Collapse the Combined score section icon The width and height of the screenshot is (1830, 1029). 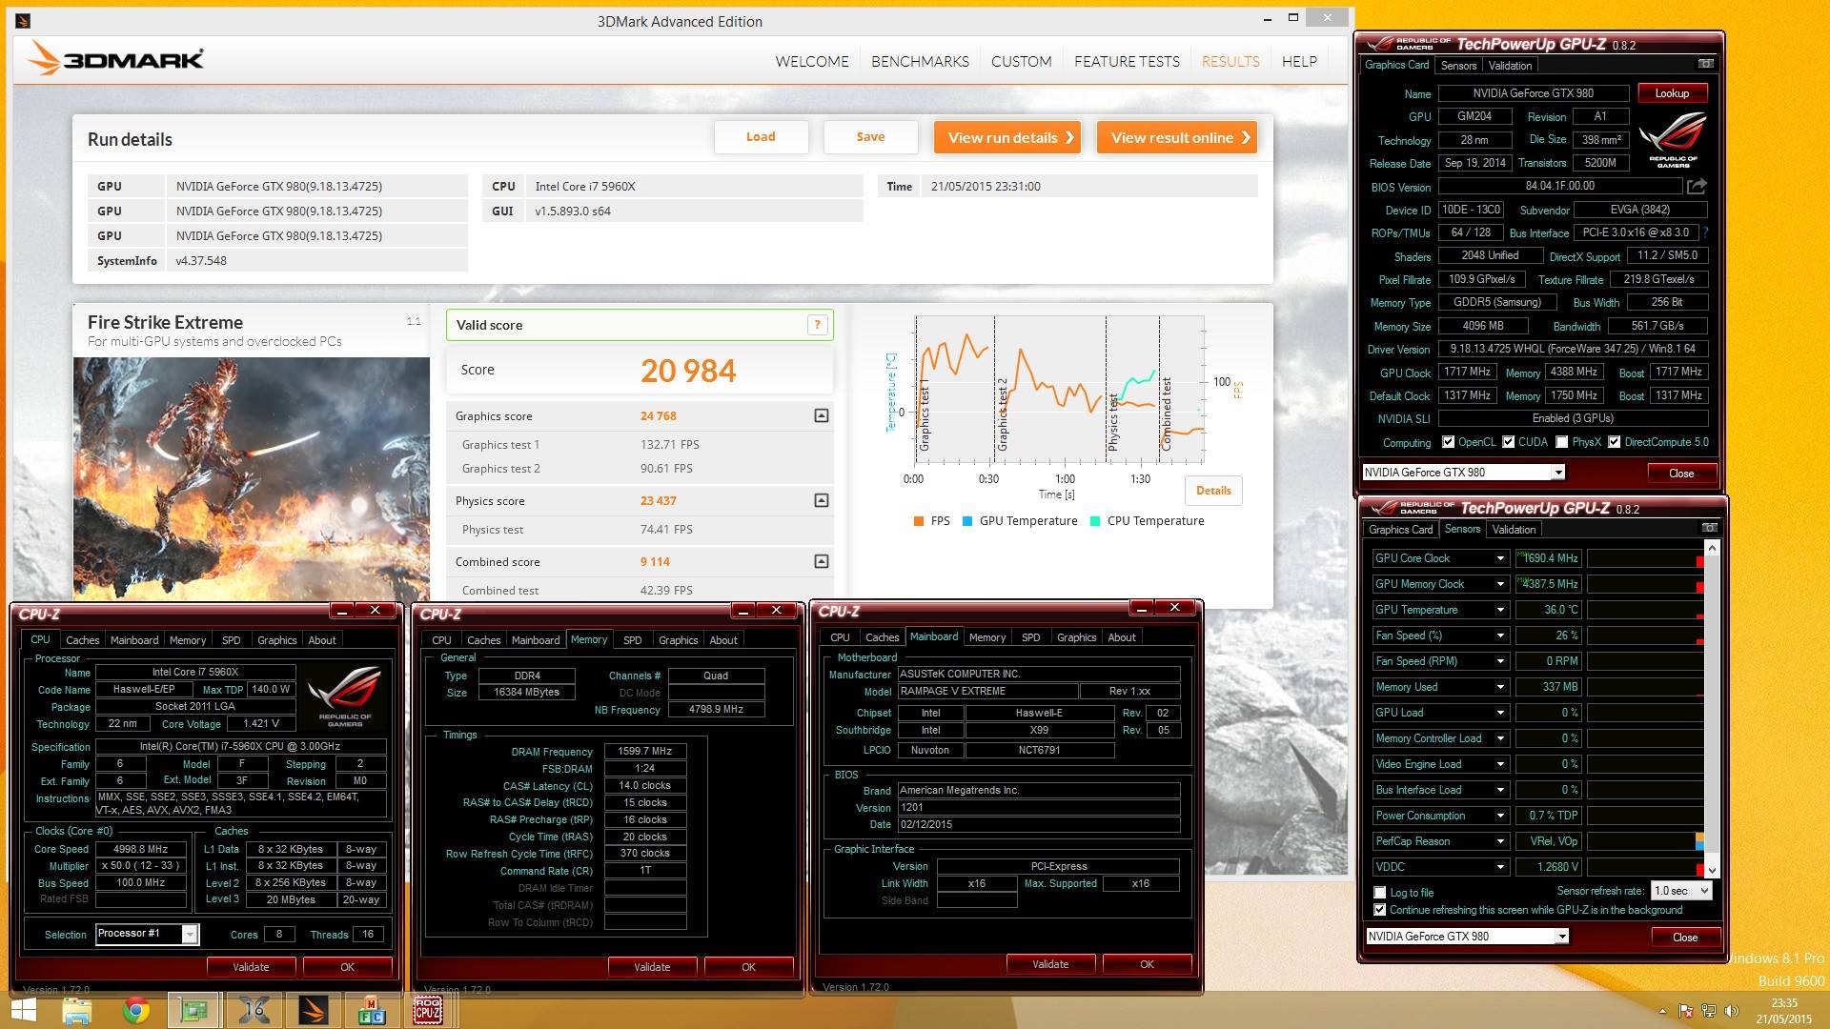822,561
